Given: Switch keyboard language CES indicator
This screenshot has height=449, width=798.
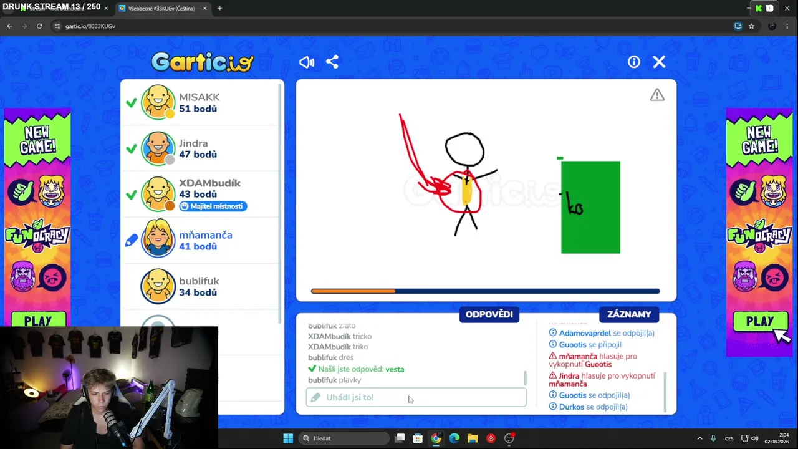Looking at the screenshot, I should click(729, 438).
